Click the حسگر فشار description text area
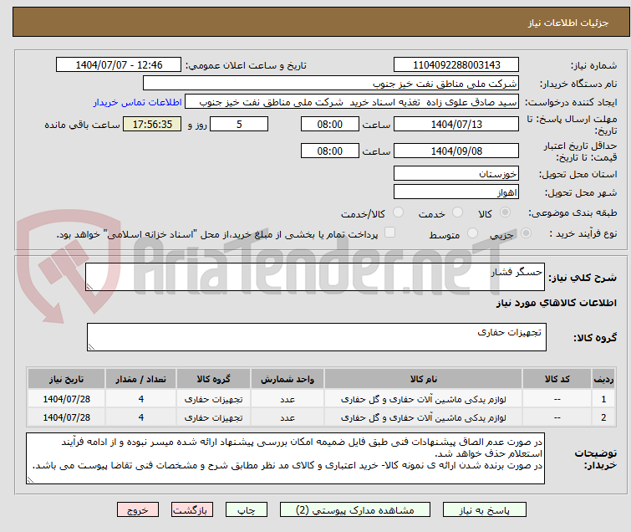Image resolution: width=631 pixels, height=532 pixels. pyautogui.click(x=315, y=277)
